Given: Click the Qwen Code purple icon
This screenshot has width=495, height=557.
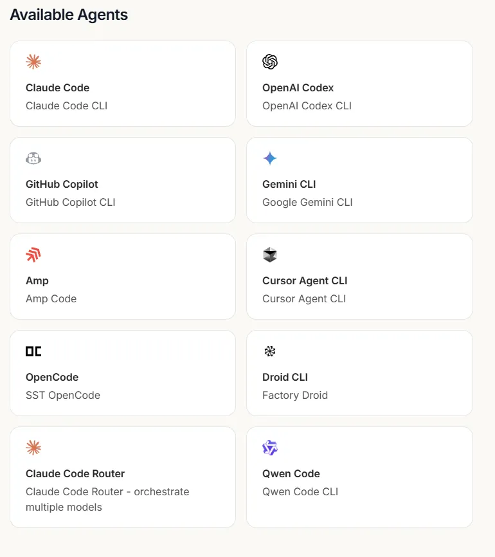Looking at the screenshot, I should [270, 448].
